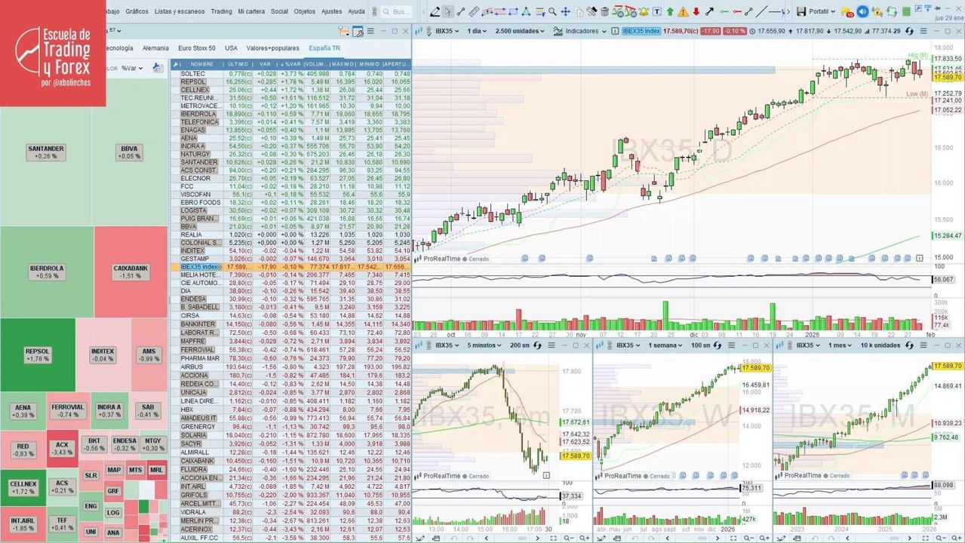Sort list by NOMBRE column header

201,64
